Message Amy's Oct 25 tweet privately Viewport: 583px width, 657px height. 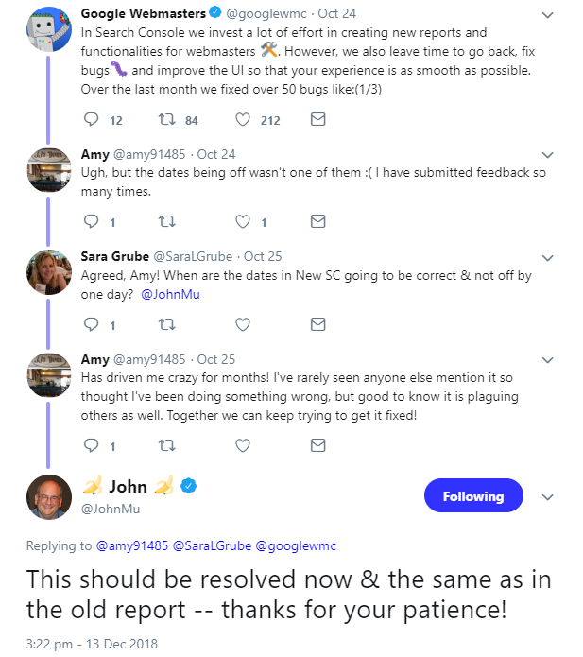(x=318, y=445)
